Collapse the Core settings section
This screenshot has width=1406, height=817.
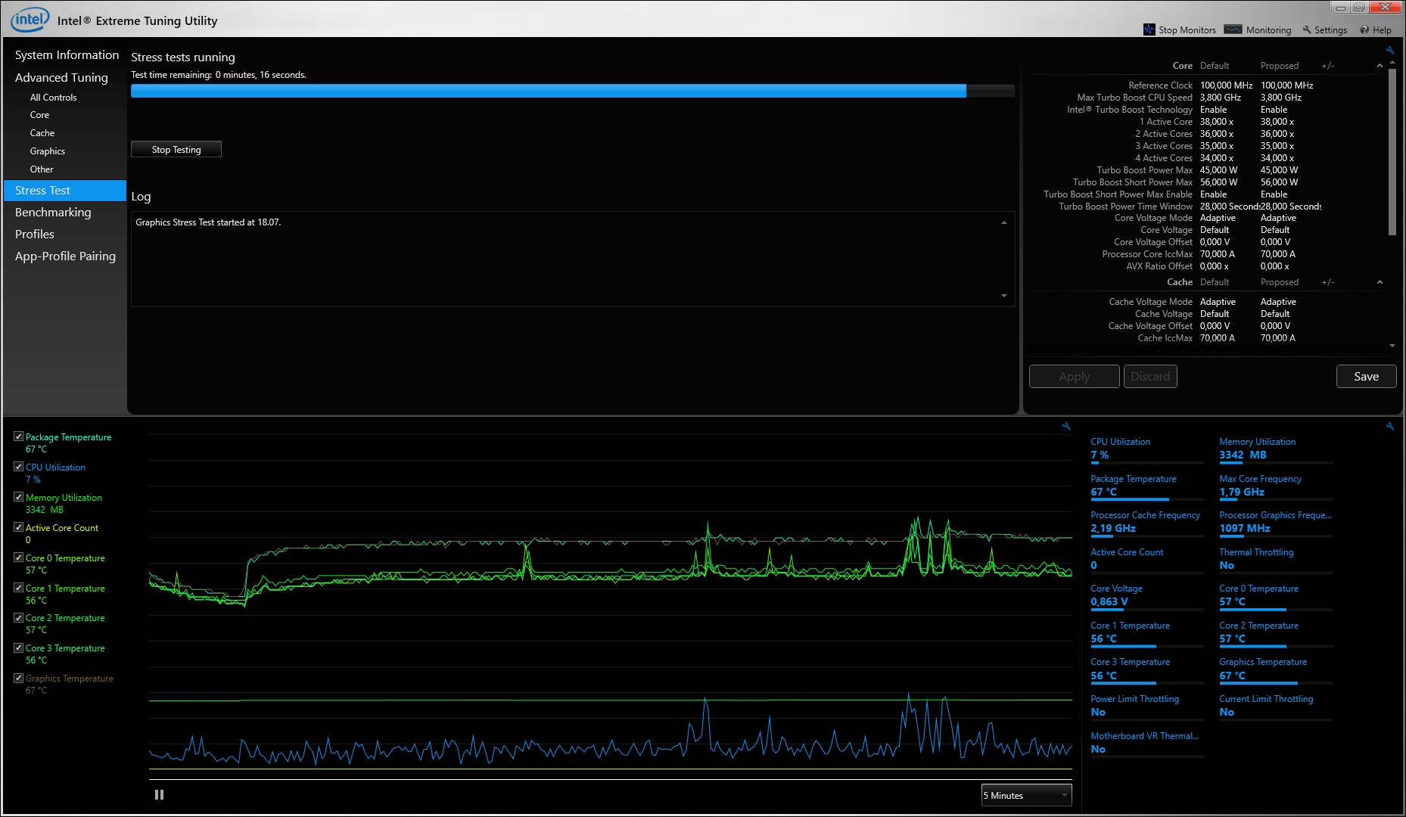click(x=1380, y=66)
